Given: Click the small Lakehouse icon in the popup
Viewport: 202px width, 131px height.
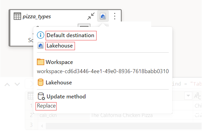Looking at the screenshot, I should [x=41, y=46].
